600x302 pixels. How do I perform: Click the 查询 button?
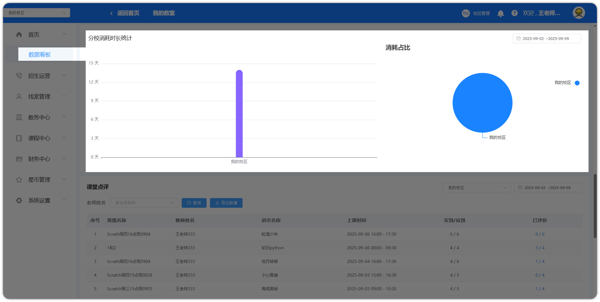[194, 203]
